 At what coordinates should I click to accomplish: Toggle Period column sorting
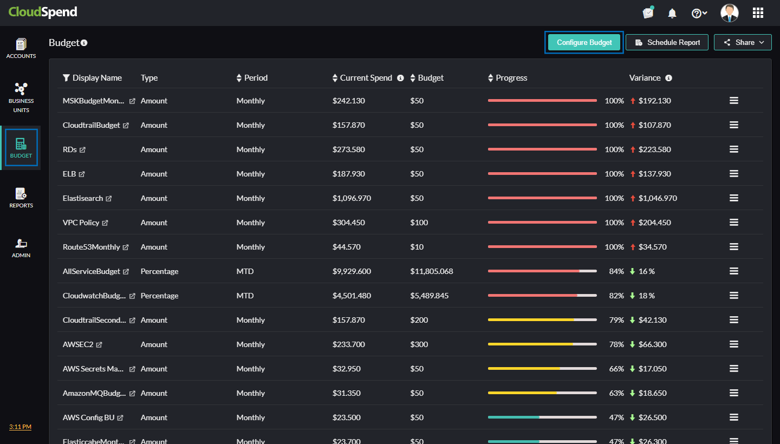(238, 77)
